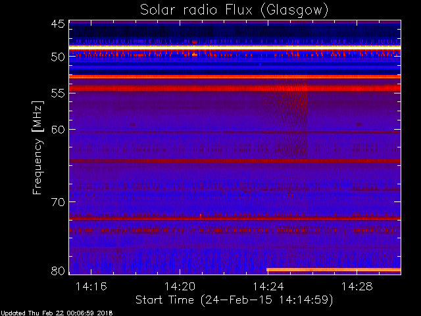Select the 80 frequency tick label
Screen dimensions: 421x316
[x=58, y=271]
